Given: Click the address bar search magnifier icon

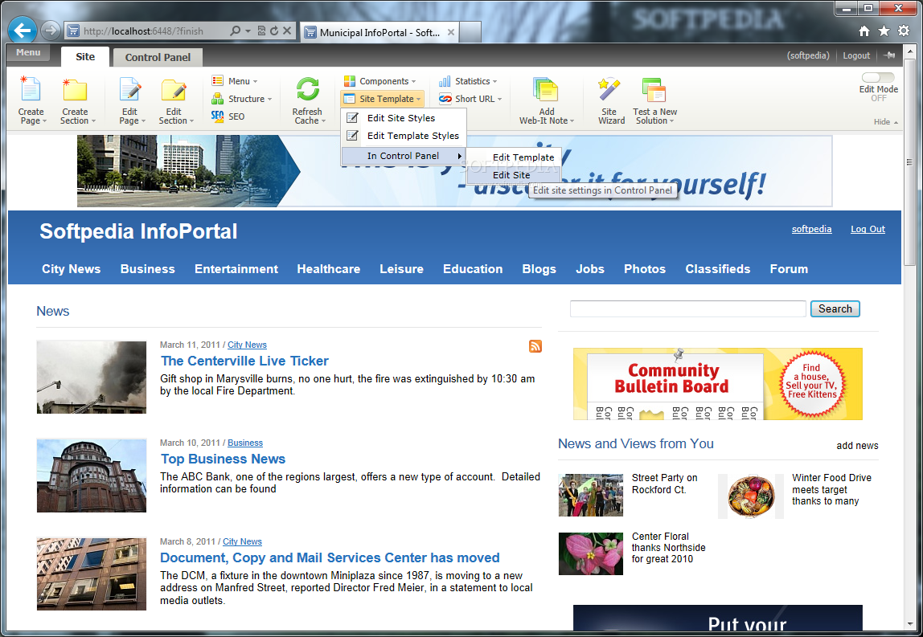Looking at the screenshot, I should tap(235, 31).
